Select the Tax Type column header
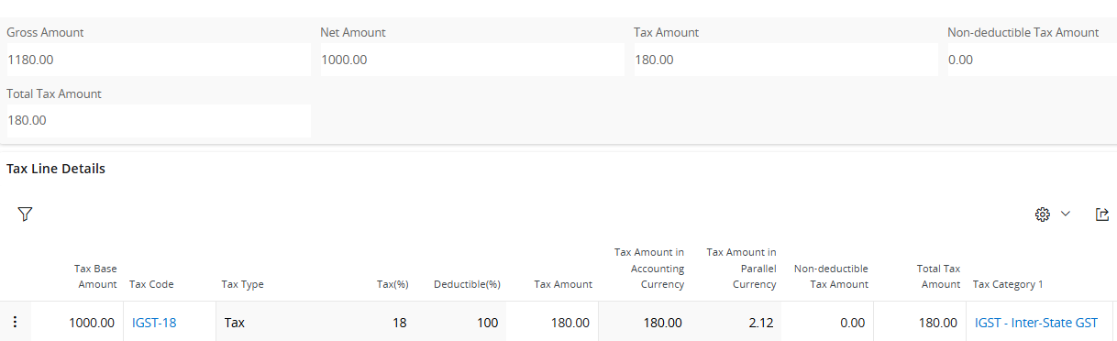Image resolution: width=1117 pixels, height=341 pixels. [242, 284]
